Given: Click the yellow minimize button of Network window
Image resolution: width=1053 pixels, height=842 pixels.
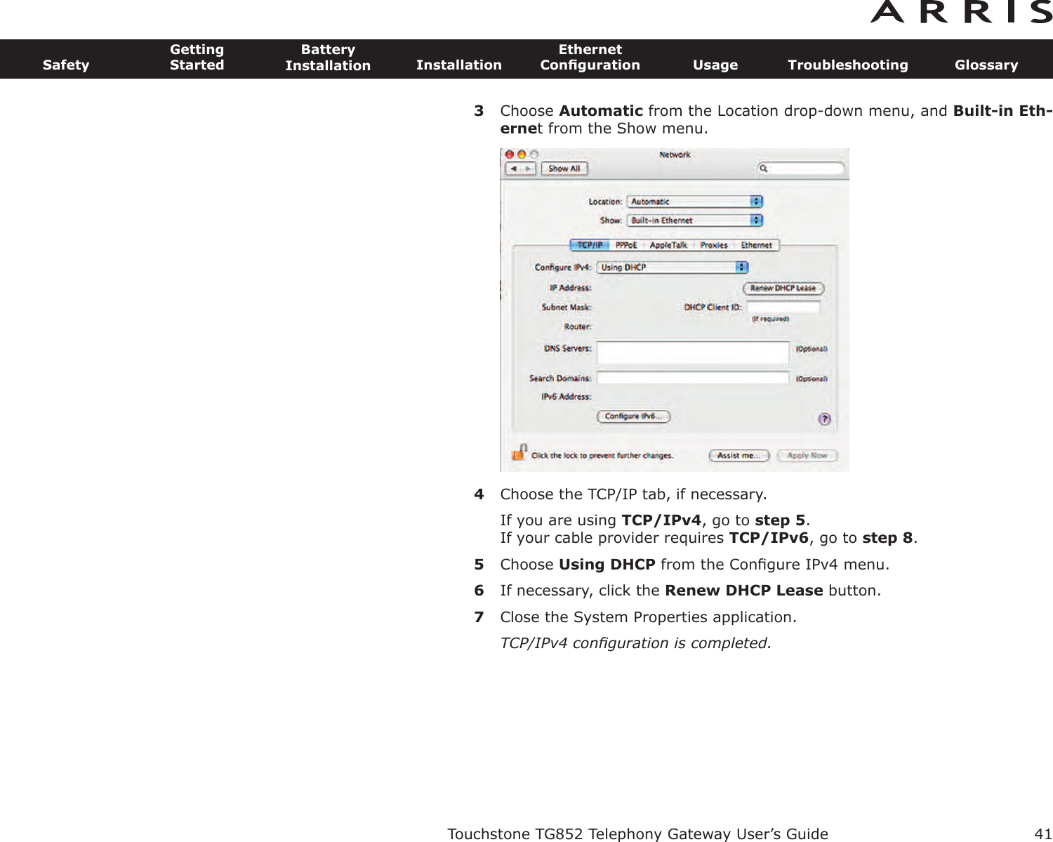Looking at the screenshot, I should pos(522,154).
